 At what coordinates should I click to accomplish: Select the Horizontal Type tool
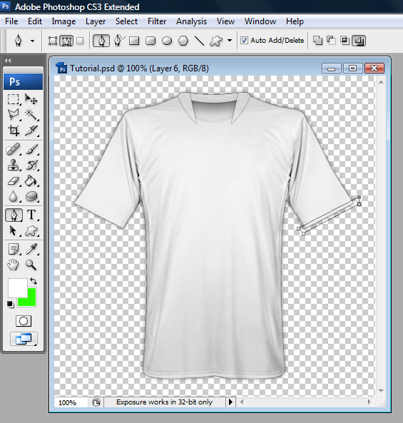click(31, 215)
